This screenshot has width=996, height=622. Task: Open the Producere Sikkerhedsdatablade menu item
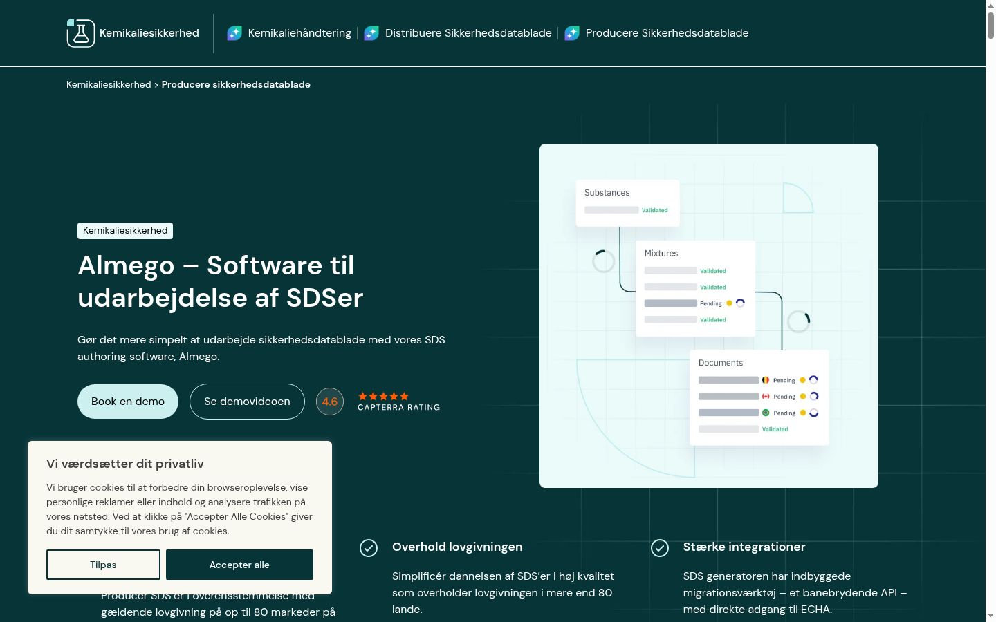tap(667, 33)
